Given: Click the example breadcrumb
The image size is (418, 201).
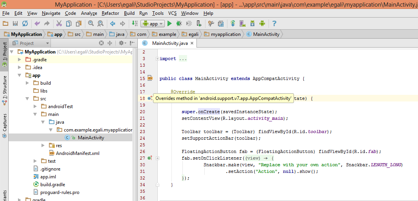Looking at the screenshot, I should click(164, 34).
